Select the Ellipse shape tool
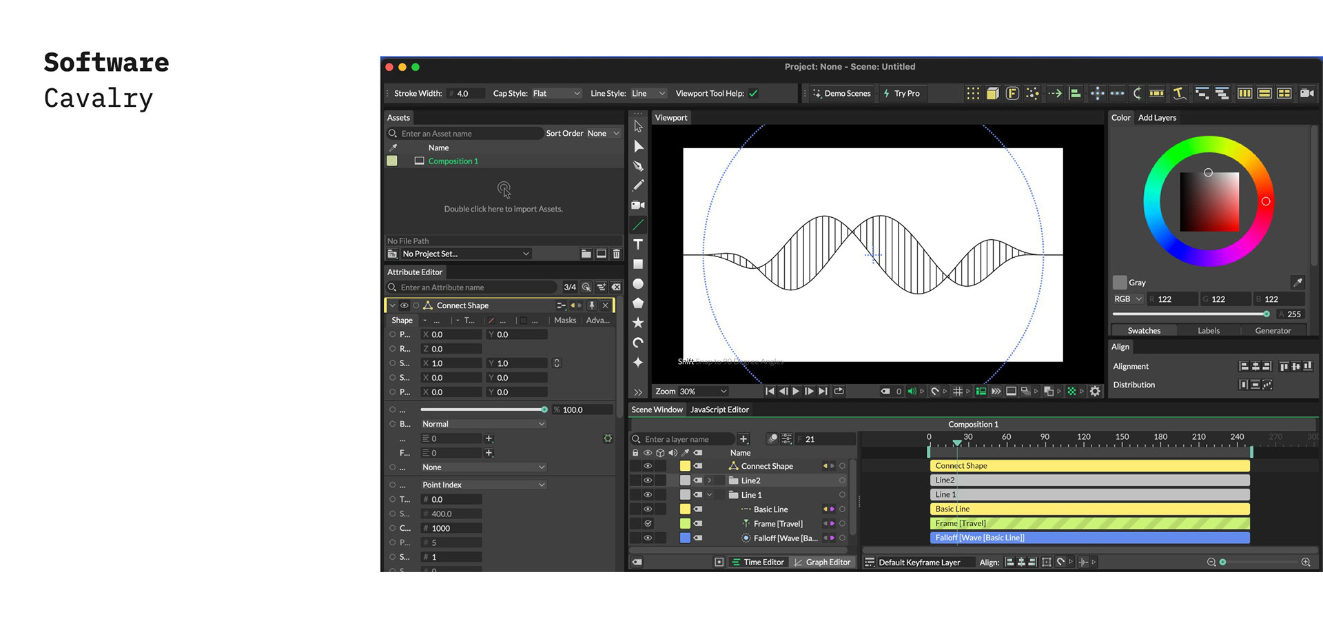This screenshot has height=628, width=1323. (638, 284)
